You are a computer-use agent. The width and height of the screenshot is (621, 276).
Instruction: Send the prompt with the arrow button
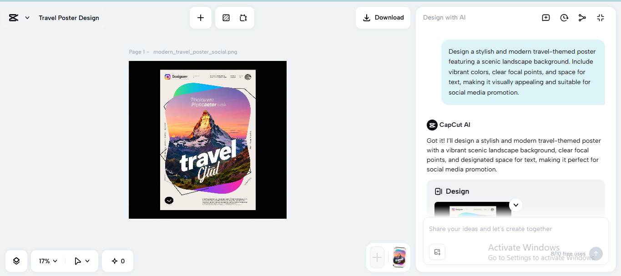[596, 254]
